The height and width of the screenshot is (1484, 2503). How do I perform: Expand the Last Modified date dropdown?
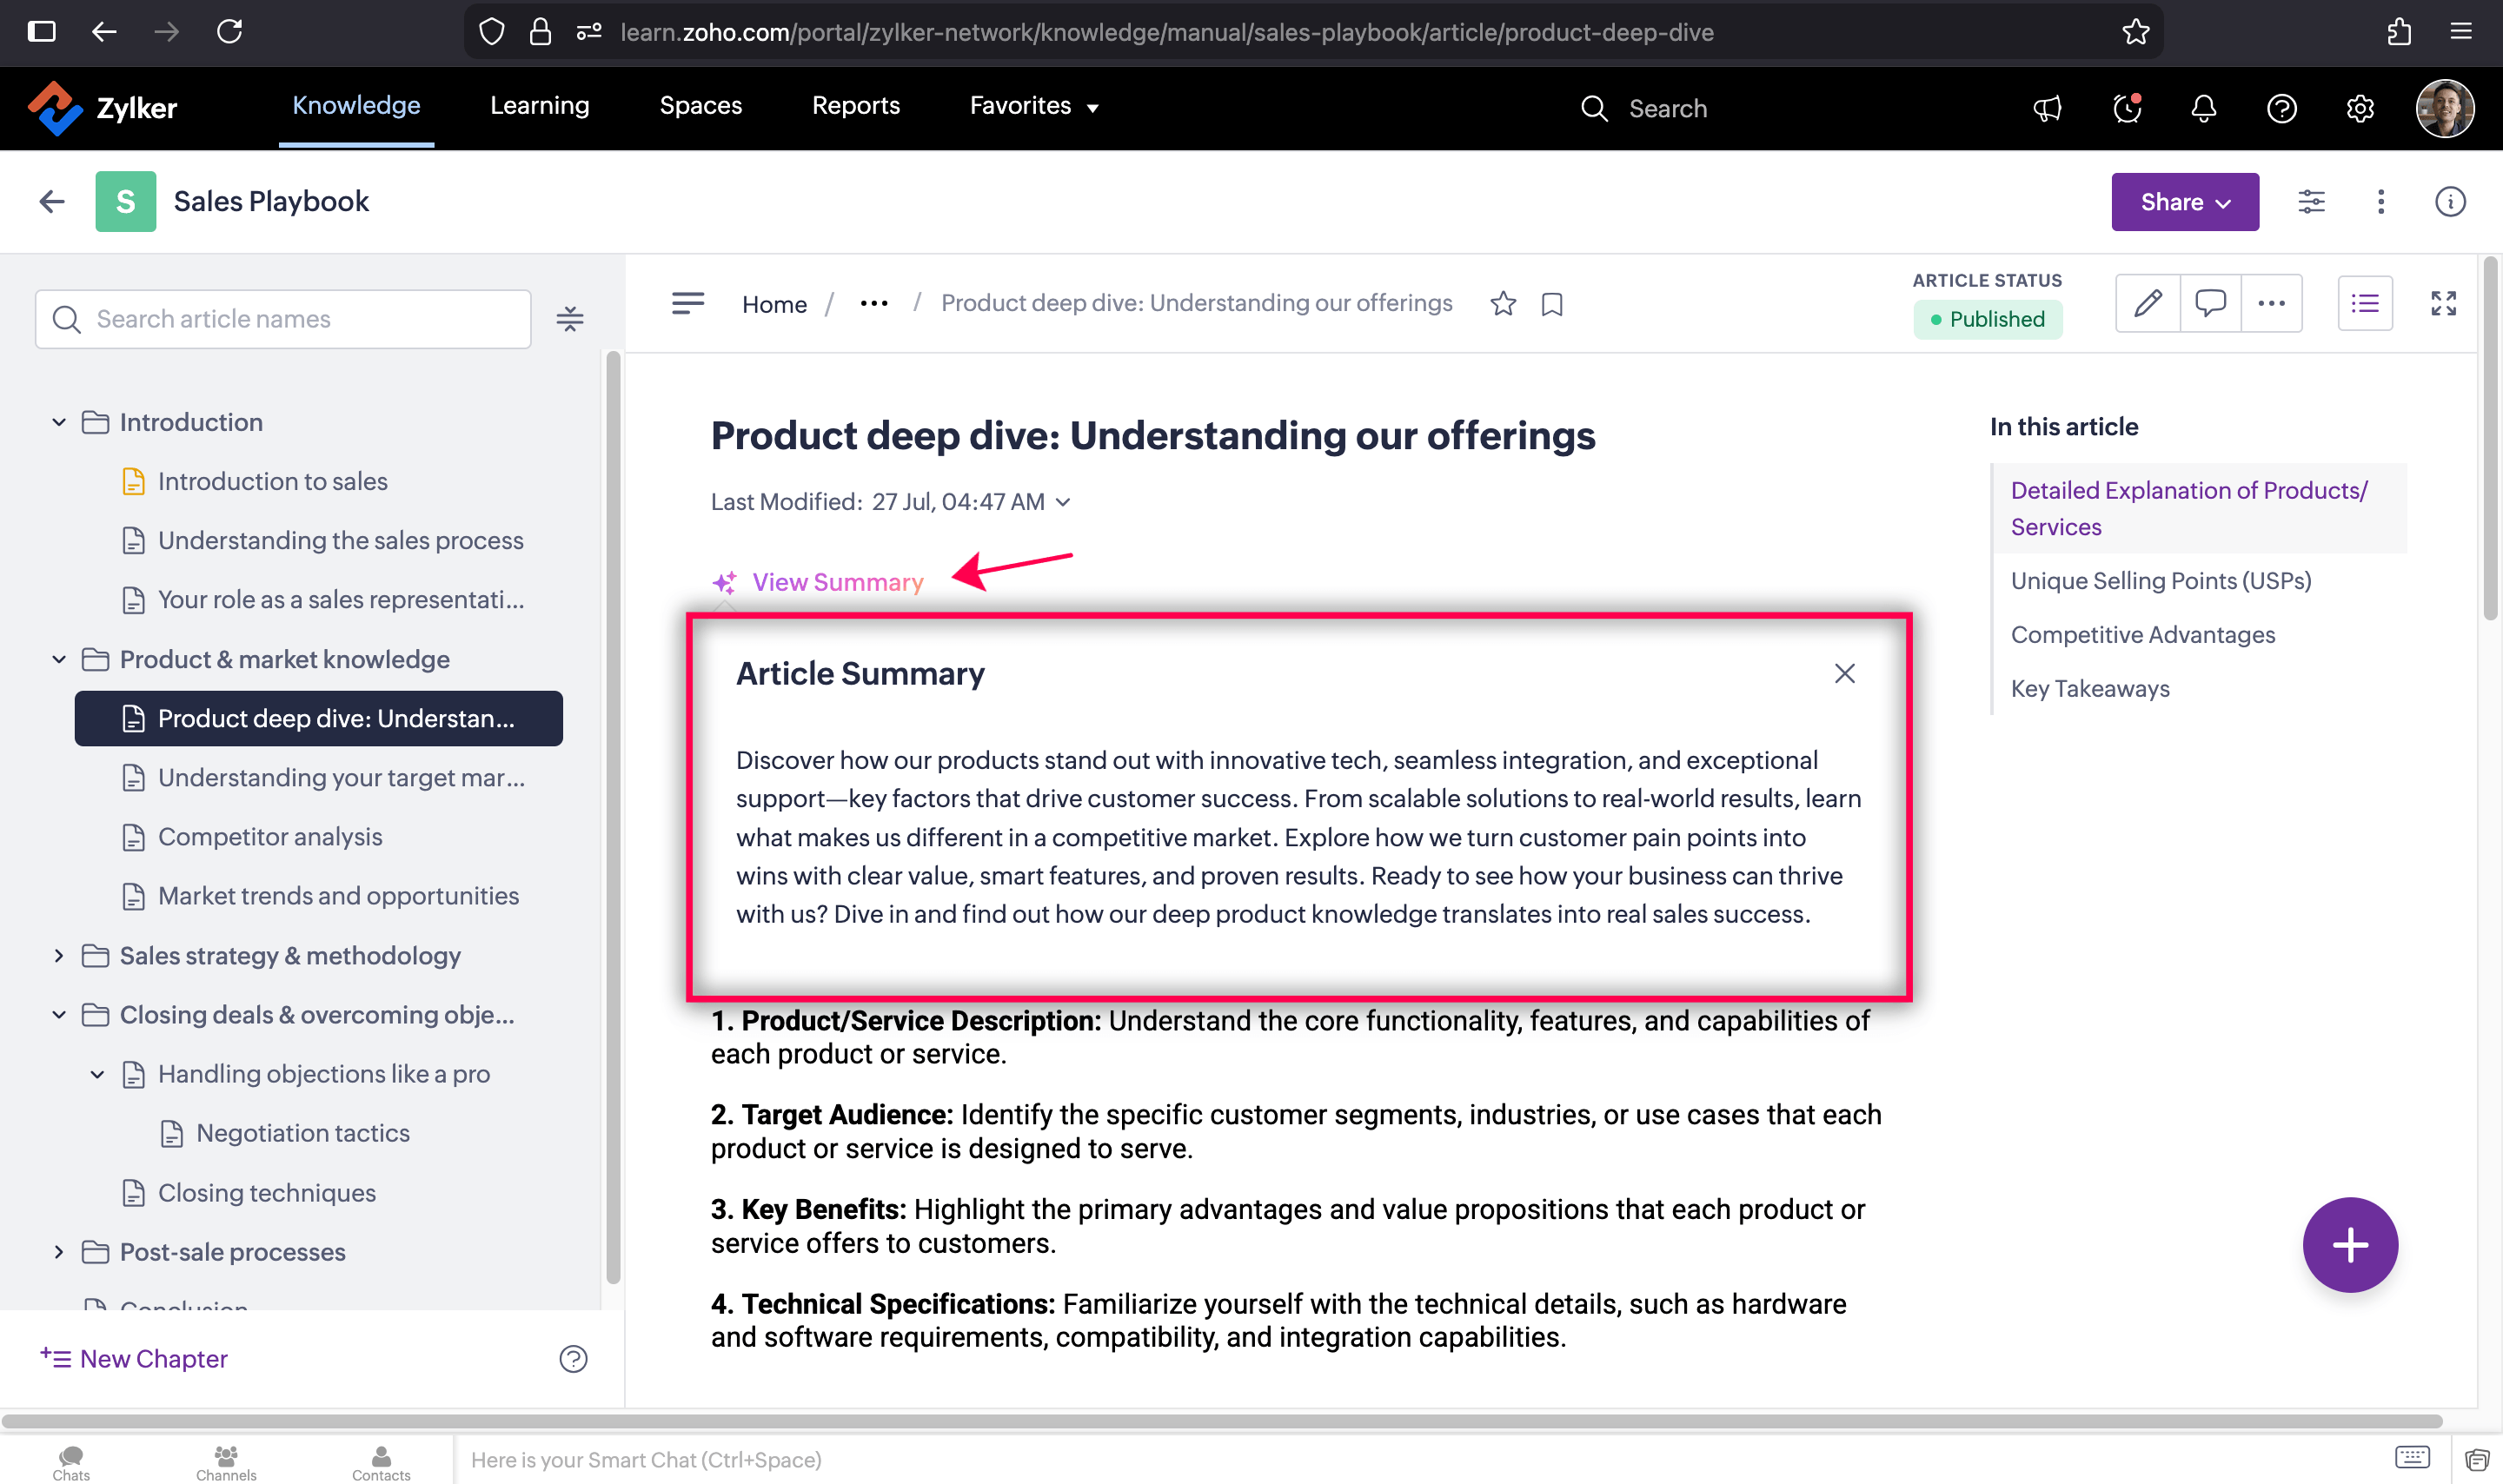pos(1063,502)
